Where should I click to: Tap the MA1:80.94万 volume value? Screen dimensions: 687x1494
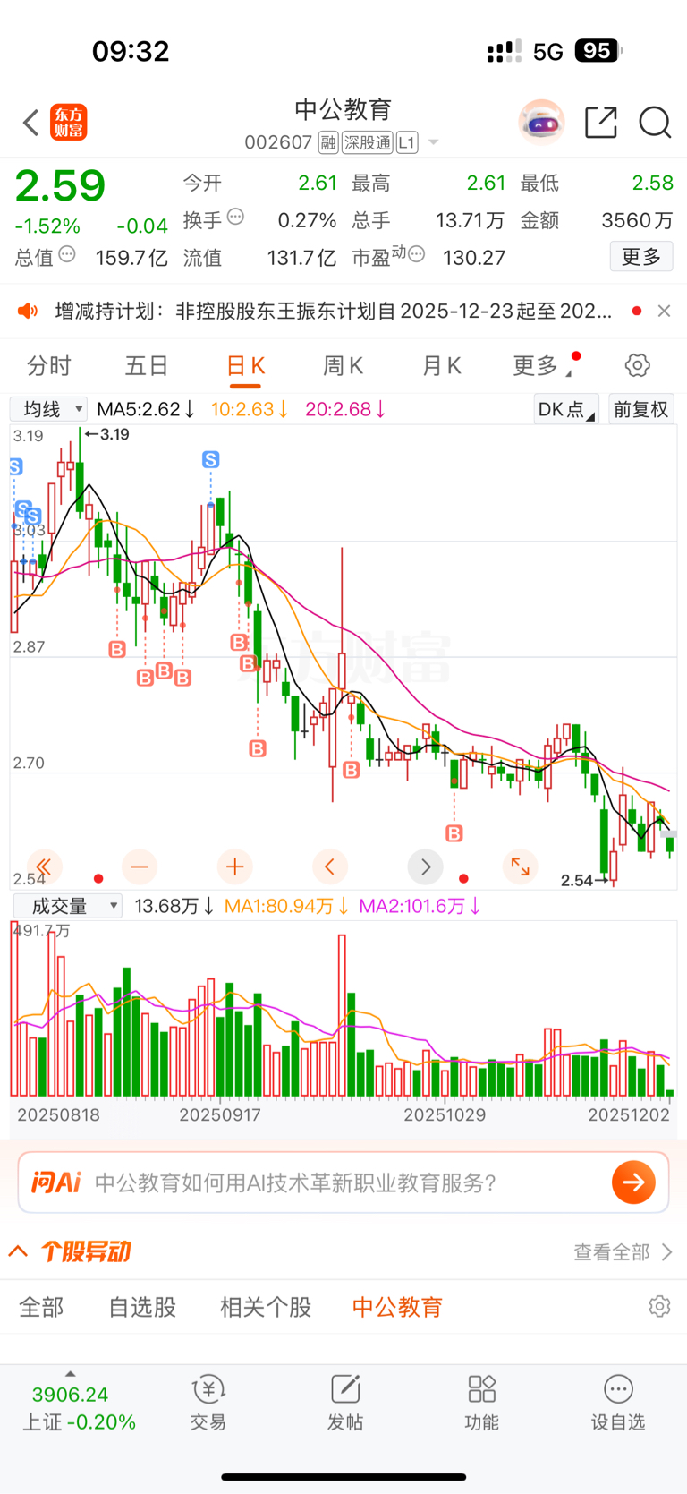[x=286, y=906]
